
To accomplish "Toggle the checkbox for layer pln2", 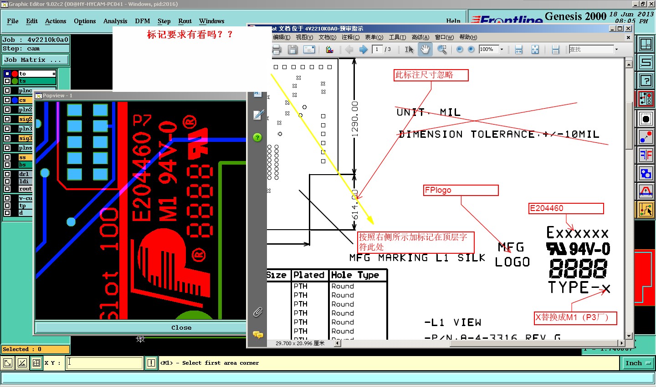I will (7, 110).
